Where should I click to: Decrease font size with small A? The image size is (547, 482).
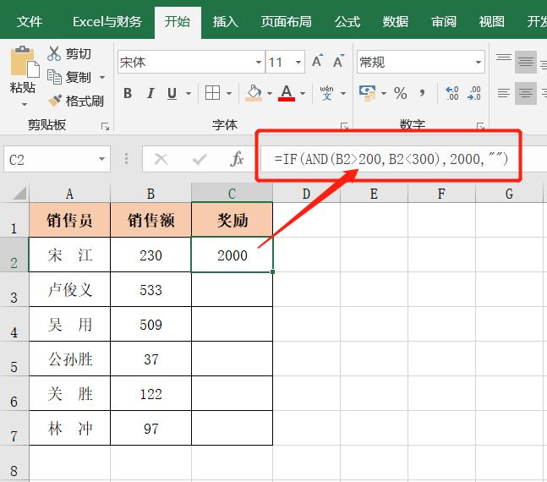(338, 62)
